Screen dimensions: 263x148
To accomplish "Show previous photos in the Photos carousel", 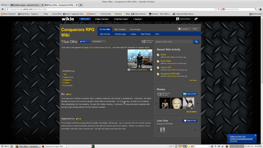I will coord(156,103).
